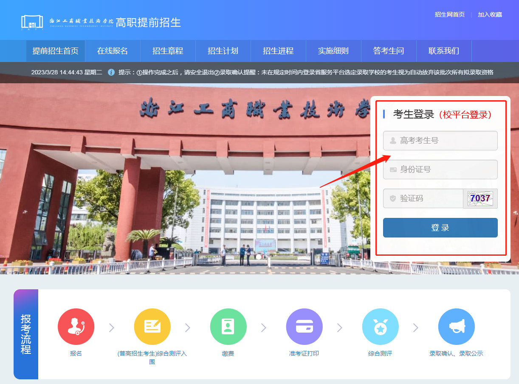Click the 招生网首页 link
The image size is (519, 384).
coord(449,14)
